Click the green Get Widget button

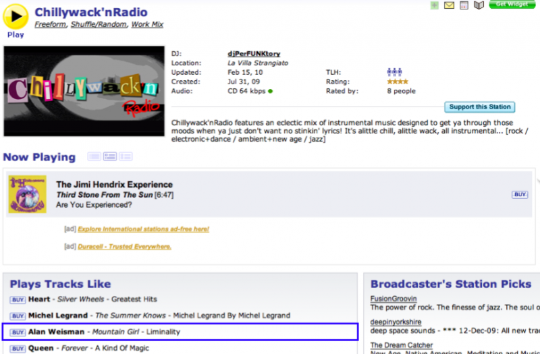tap(513, 5)
